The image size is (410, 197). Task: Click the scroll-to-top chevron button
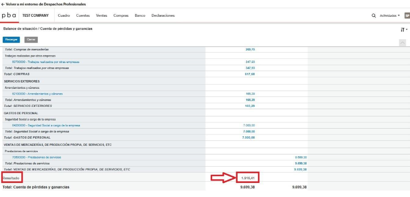point(402,43)
